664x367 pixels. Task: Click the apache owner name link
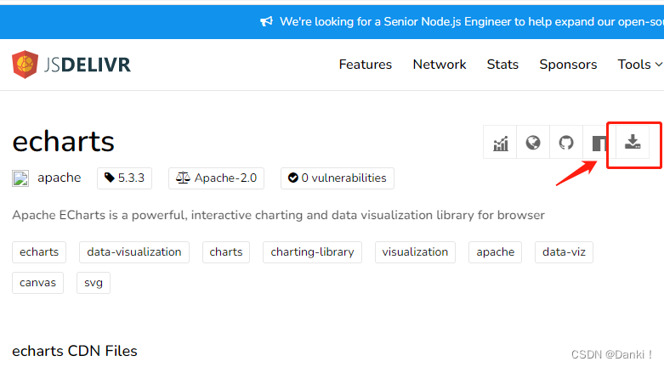(60, 178)
